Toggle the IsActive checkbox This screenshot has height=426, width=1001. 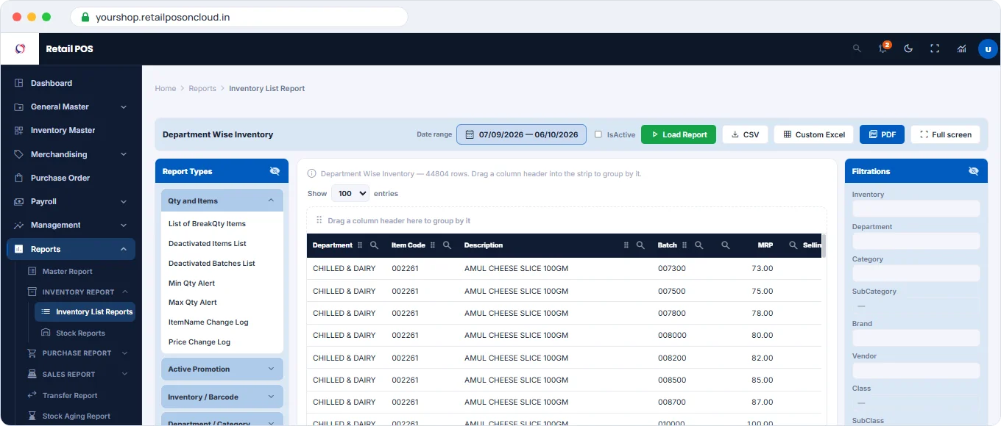[598, 134]
